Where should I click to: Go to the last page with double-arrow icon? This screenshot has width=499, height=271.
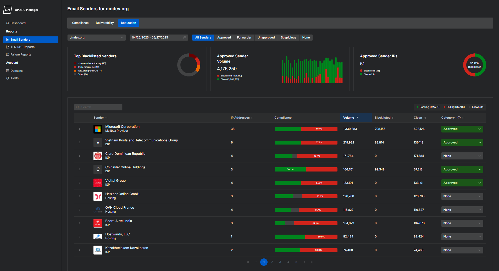point(312,262)
